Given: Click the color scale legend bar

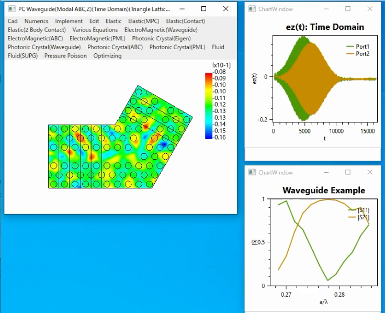Looking at the screenshot, I should tap(209, 106).
